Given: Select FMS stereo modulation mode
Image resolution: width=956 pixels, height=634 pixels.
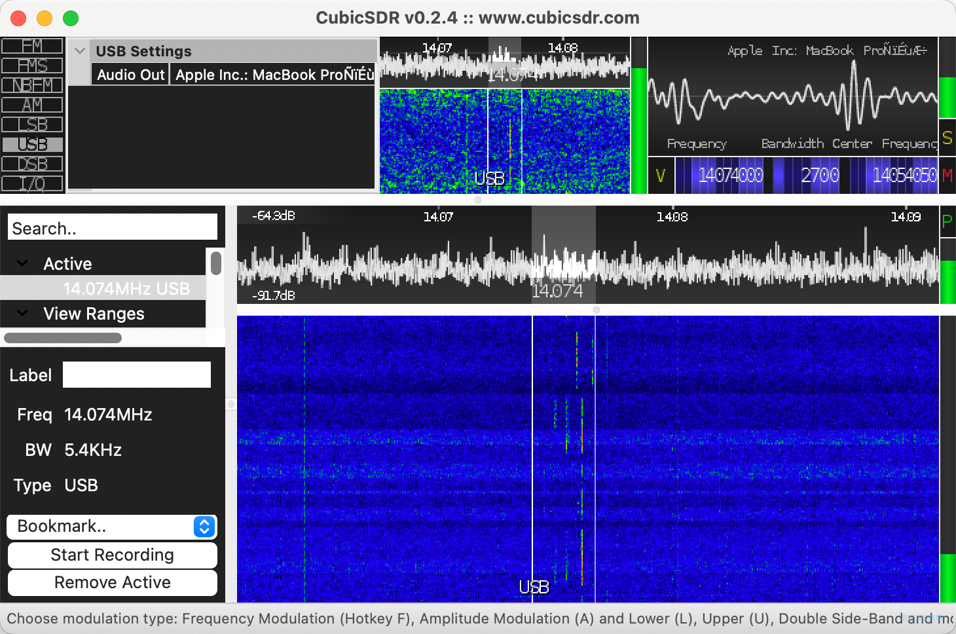Looking at the screenshot, I should click(32, 65).
